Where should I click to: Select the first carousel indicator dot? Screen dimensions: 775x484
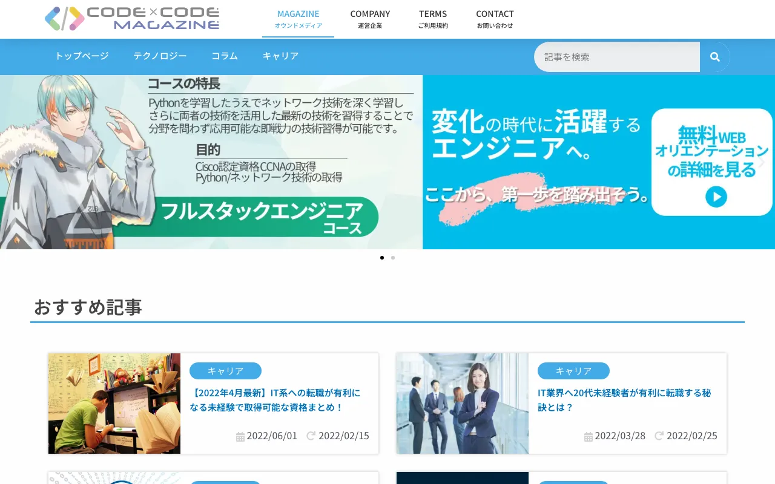(382, 257)
